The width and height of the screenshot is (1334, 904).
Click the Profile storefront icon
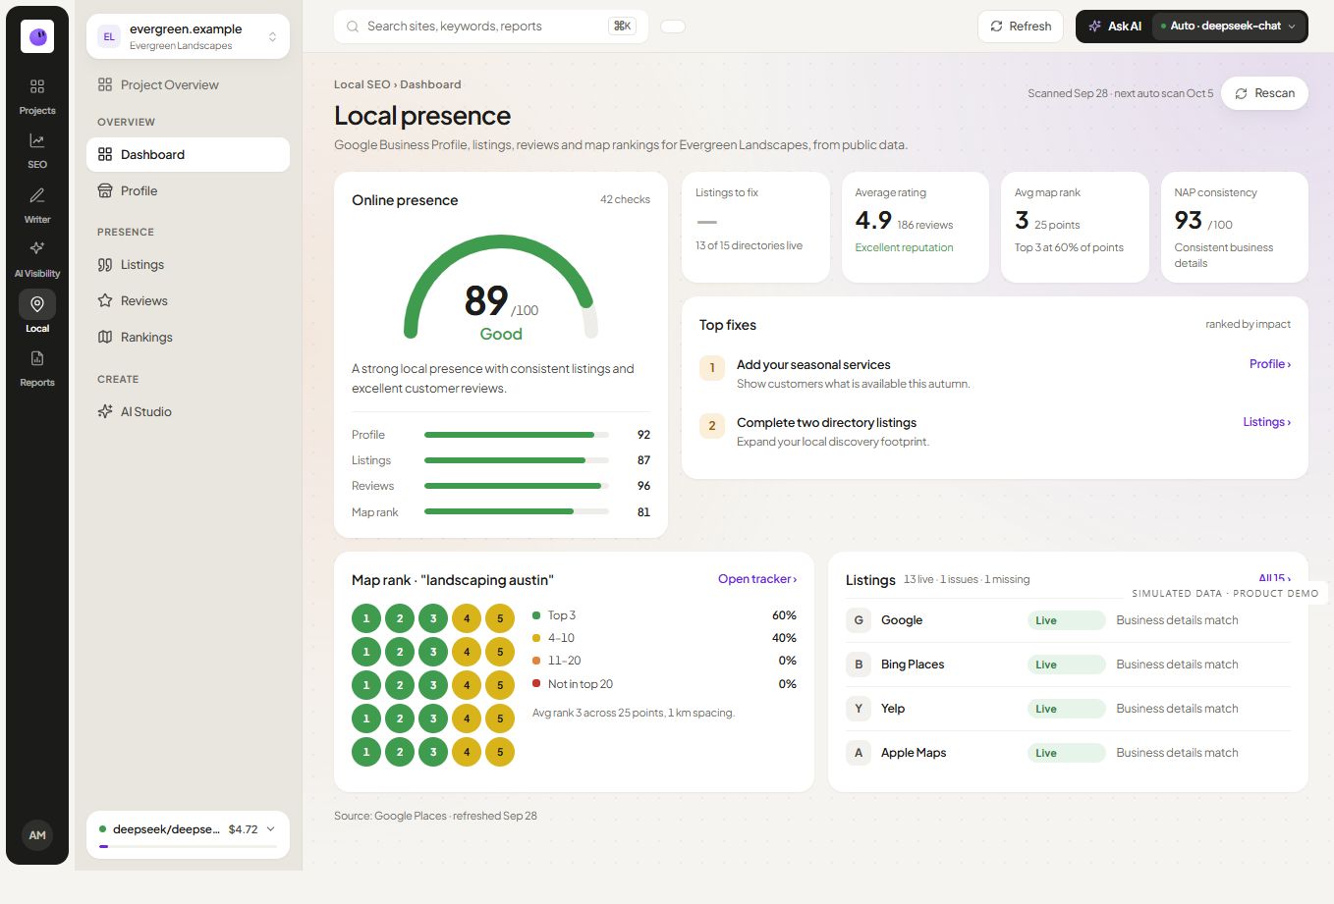coord(105,190)
